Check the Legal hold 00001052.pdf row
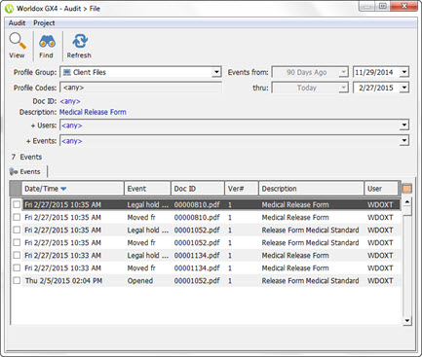This screenshot has height=357, width=422. (x=17, y=230)
